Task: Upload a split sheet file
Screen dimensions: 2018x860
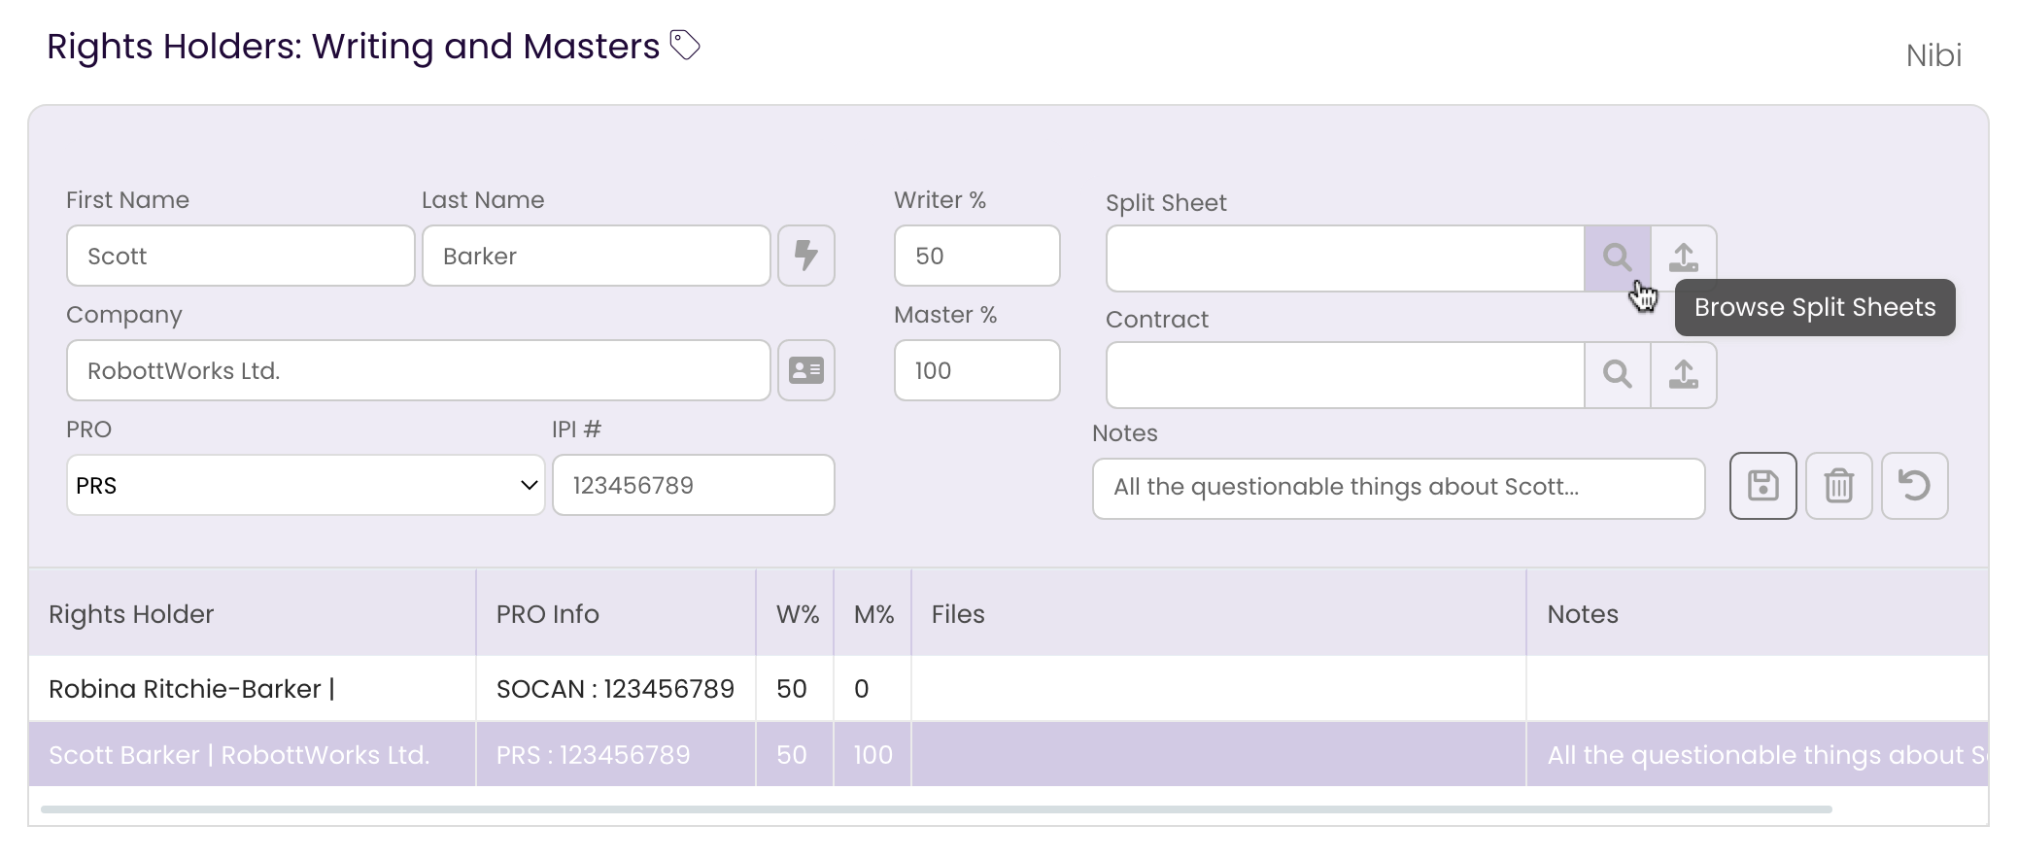Action: click(x=1684, y=258)
